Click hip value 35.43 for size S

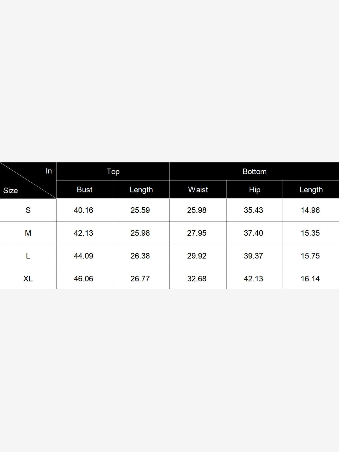(253, 210)
